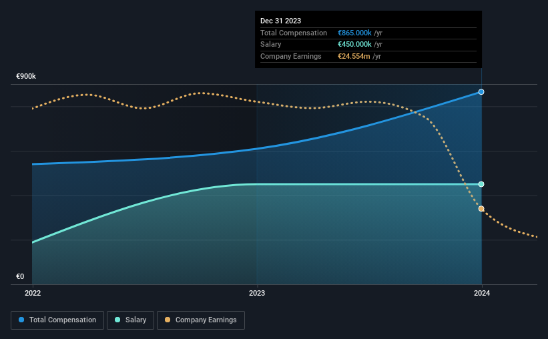Toggle the Salary legend button
Viewport: 548px width, 339px height.
pyautogui.click(x=130, y=320)
